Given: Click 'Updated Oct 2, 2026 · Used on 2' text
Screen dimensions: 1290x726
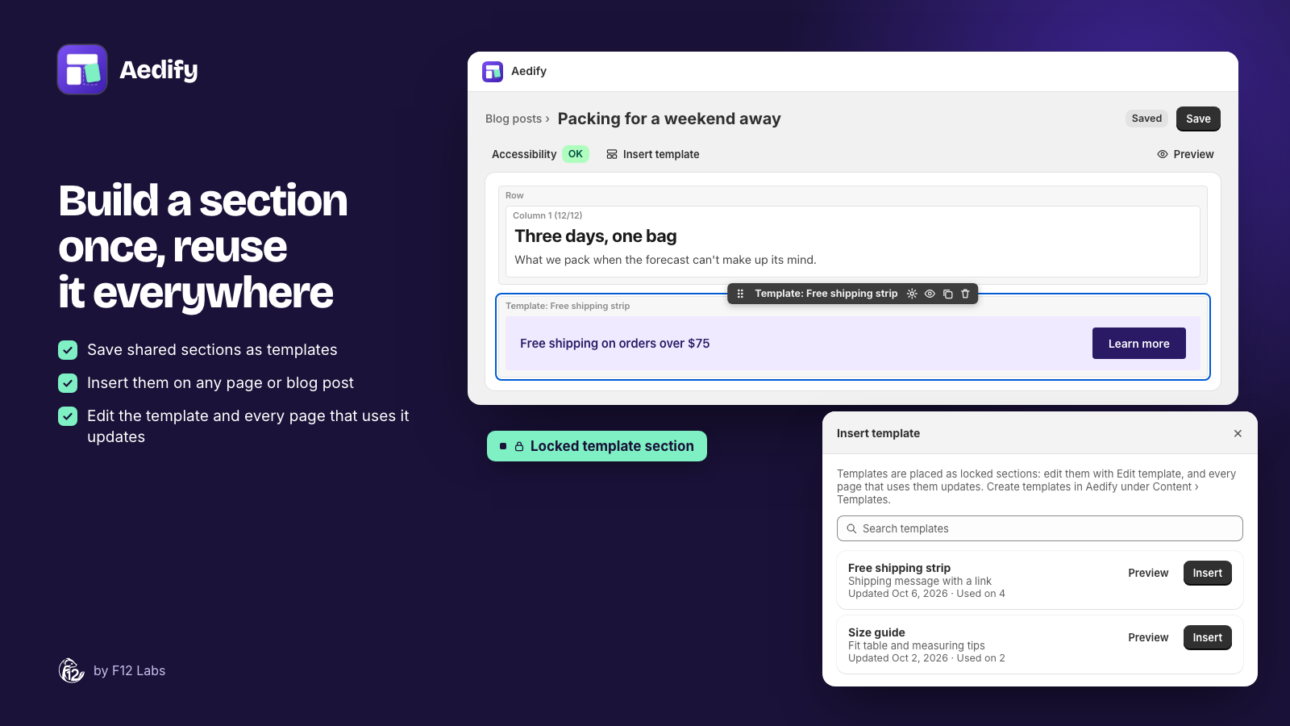Looking at the screenshot, I should tap(926, 658).
